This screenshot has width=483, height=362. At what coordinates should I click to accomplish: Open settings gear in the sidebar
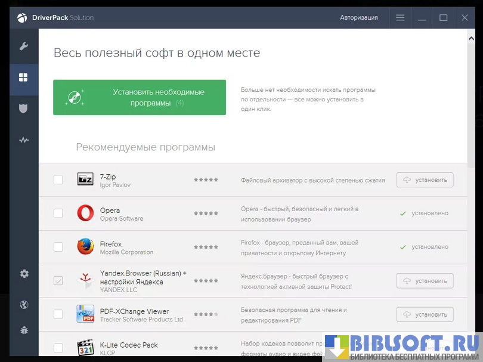(24, 274)
